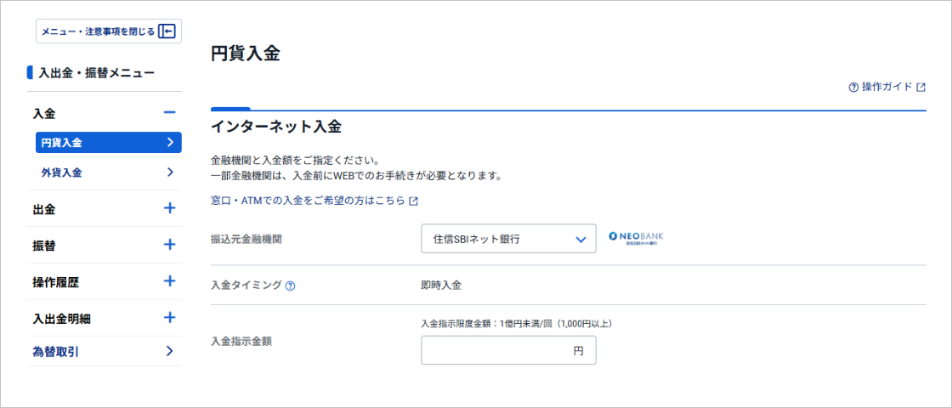Expand the 出金 menu section
Viewport: 952px width, 408px height.
(169, 208)
